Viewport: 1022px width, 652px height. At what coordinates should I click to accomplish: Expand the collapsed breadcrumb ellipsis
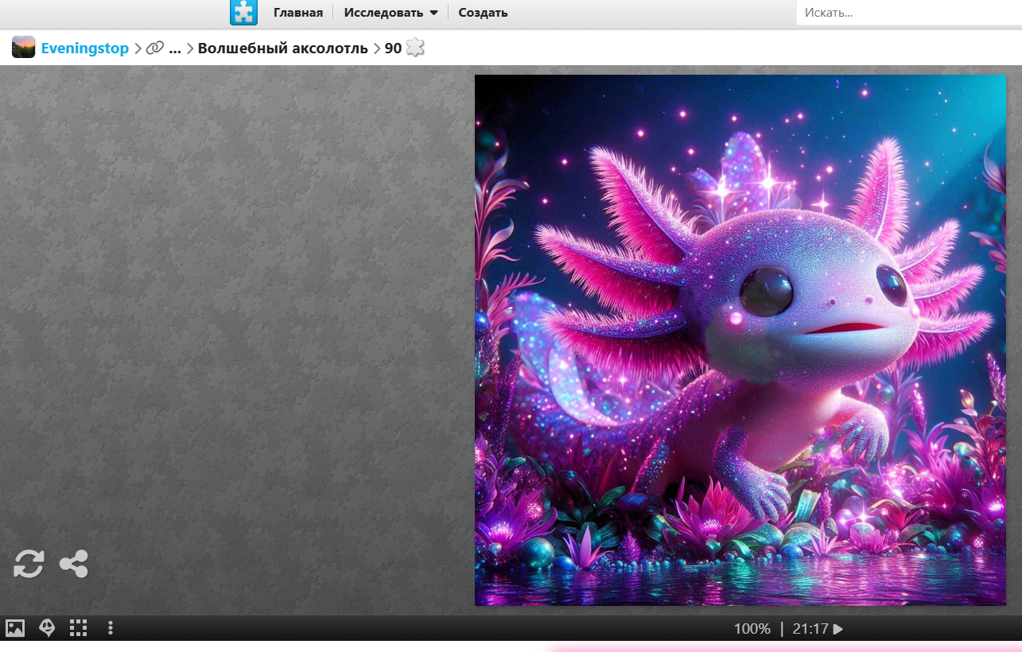point(175,49)
